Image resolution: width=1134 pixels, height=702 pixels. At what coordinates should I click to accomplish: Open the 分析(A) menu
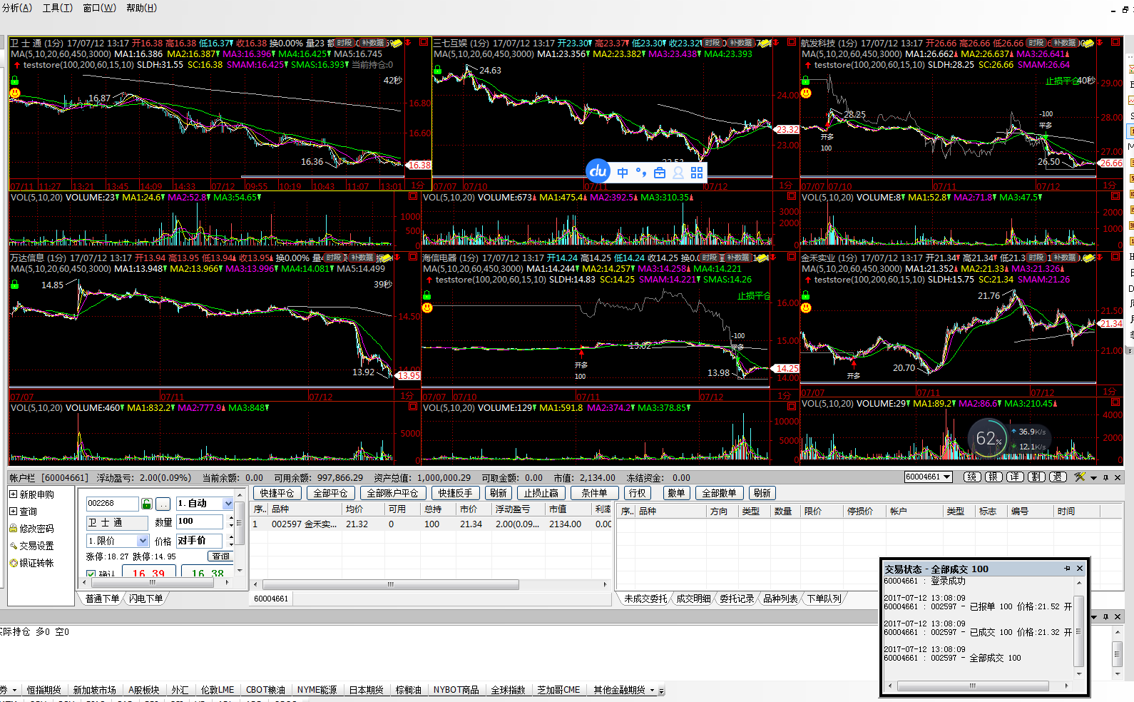[x=17, y=8]
